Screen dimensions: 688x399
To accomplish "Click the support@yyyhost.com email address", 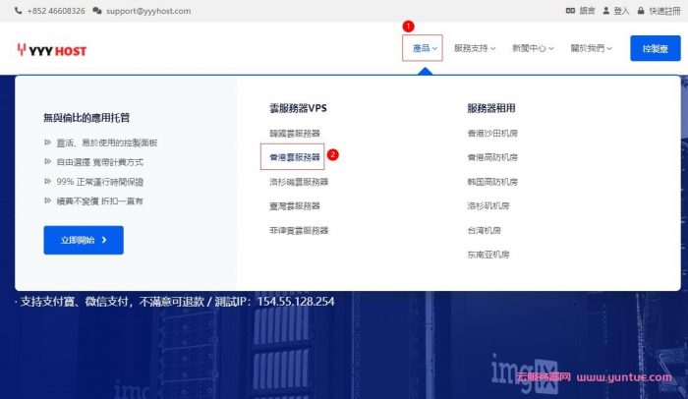I will click(147, 11).
